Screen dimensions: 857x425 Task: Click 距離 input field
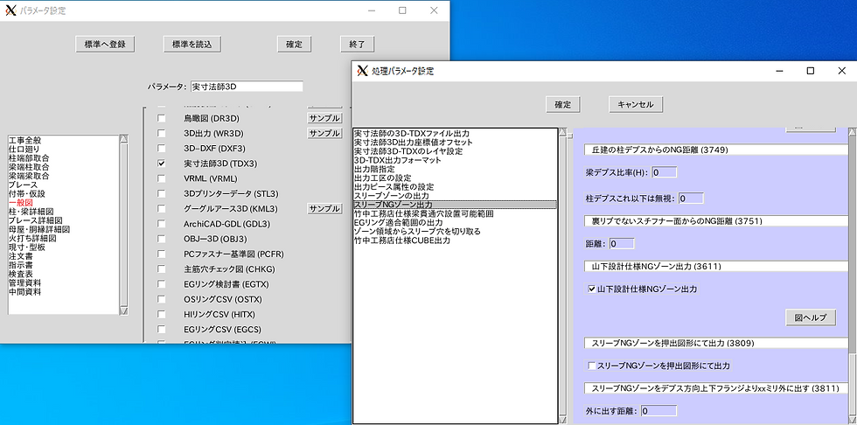622,244
